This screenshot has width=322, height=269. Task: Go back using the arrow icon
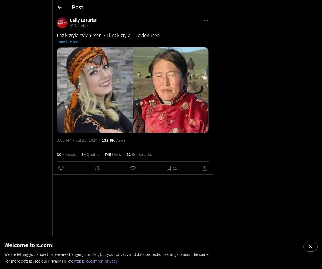coord(60,7)
